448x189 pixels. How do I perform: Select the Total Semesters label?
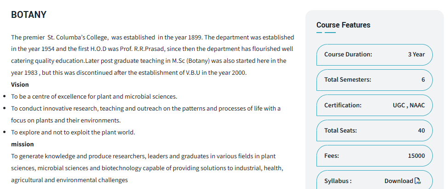pyautogui.click(x=348, y=79)
